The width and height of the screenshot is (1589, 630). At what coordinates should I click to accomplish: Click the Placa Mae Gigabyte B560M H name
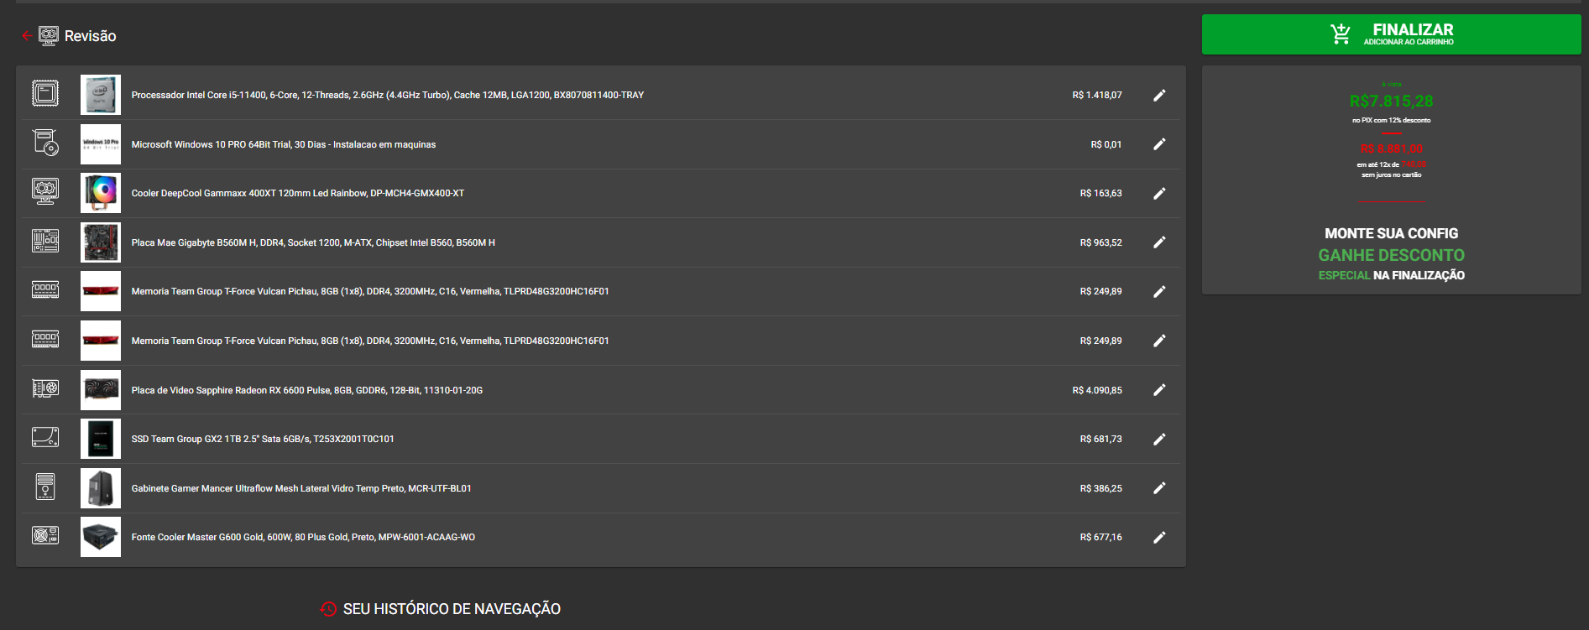pos(313,242)
